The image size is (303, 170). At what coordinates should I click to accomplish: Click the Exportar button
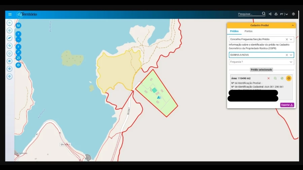[x=287, y=105]
